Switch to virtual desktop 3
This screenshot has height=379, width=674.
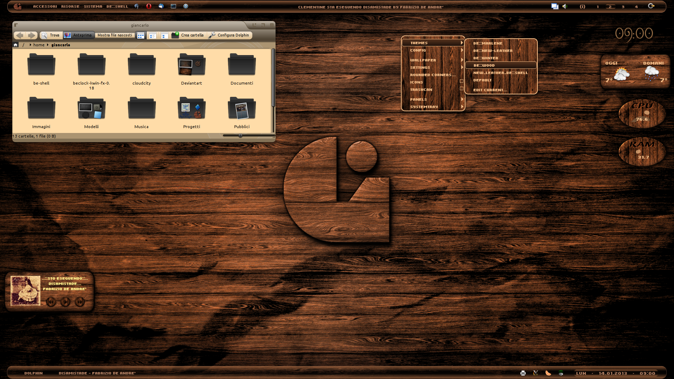(623, 7)
